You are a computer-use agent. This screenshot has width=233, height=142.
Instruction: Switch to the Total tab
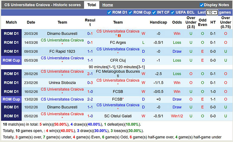tap(92, 5)
